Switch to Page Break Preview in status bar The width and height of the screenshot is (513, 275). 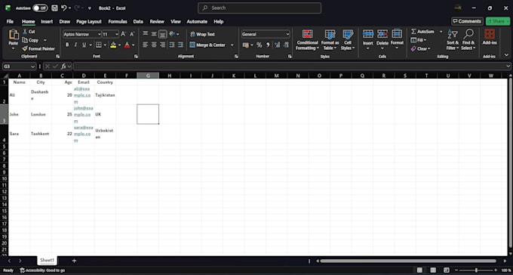(x=447, y=270)
